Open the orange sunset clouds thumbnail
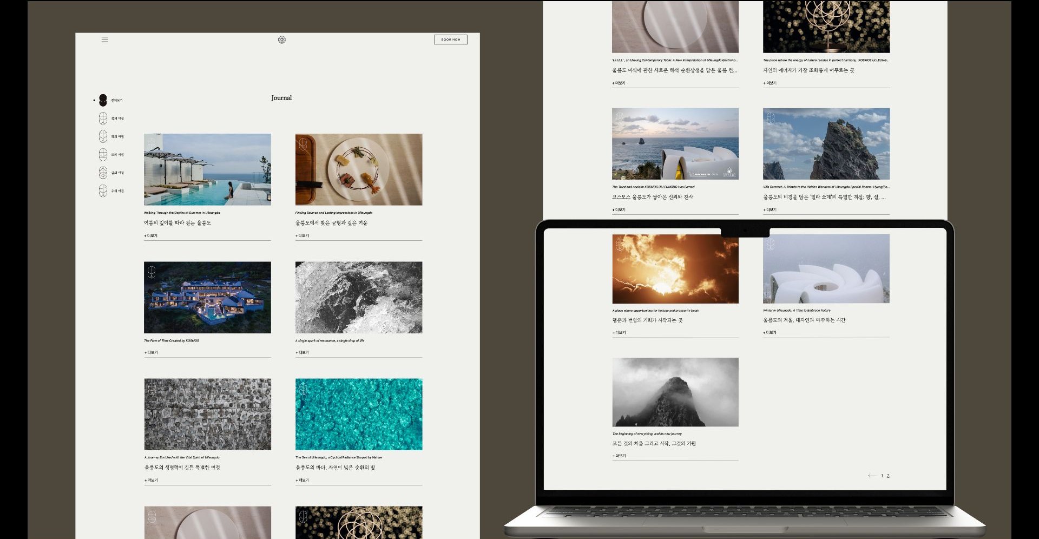1039x539 pixels. click(x=675, y=269)
